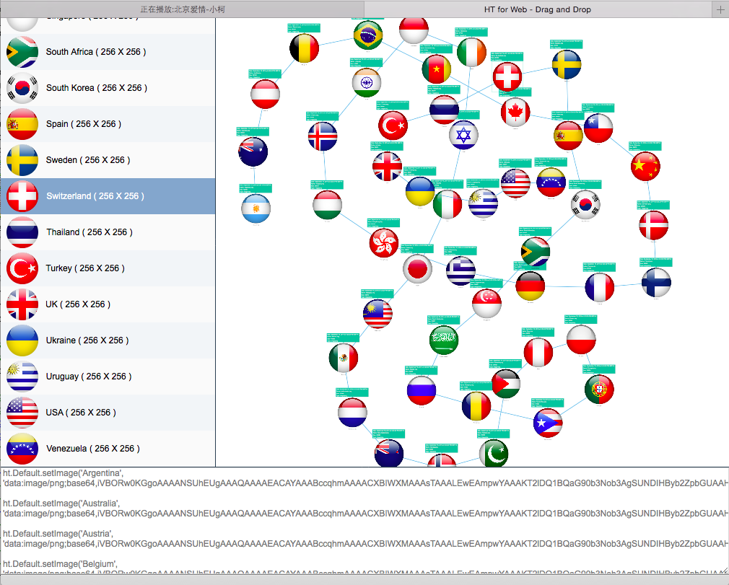Click 'South Africa ( 256 X 256 )' label
This screenshot has width=729, height=585.
click(96, 52)
